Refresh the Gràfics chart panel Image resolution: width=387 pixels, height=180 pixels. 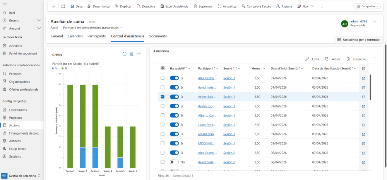124,54
